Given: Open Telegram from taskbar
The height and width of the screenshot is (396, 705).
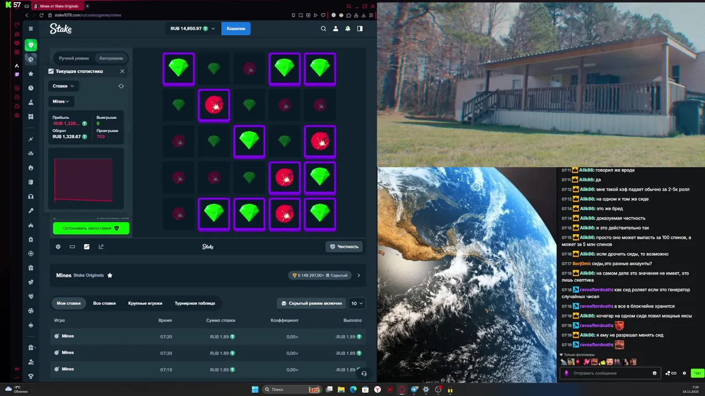Looking at the screenshot, I should click(x=414, y=389).
